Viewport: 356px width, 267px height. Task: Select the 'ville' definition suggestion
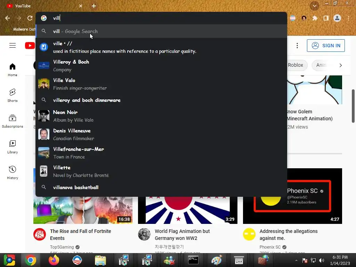tap(161, 47)
